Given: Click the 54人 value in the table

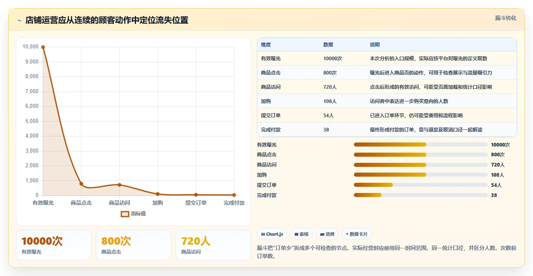Looking at the screenshot, I should pyautogui.click(x=329, y=116).
